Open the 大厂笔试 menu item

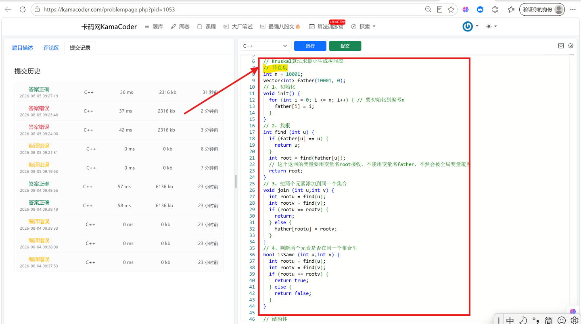coord(238,27)
